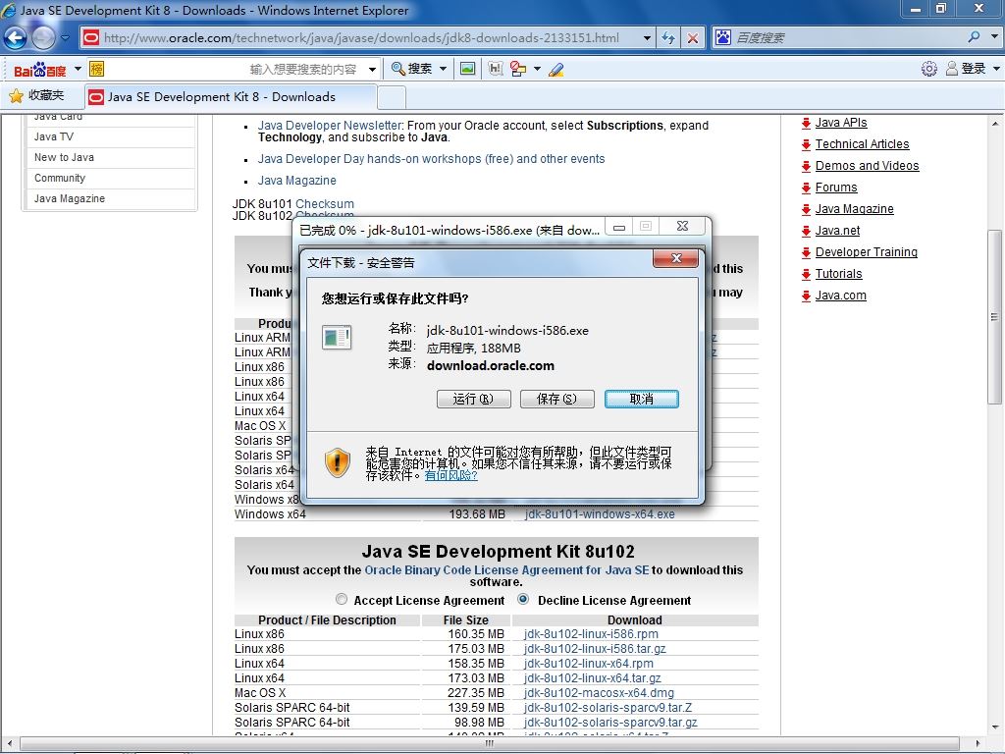Click the image search icon on Baidu toolbar
This screenshot has width=1005, height=754.
pyautogui.click(x=468, y=69)
